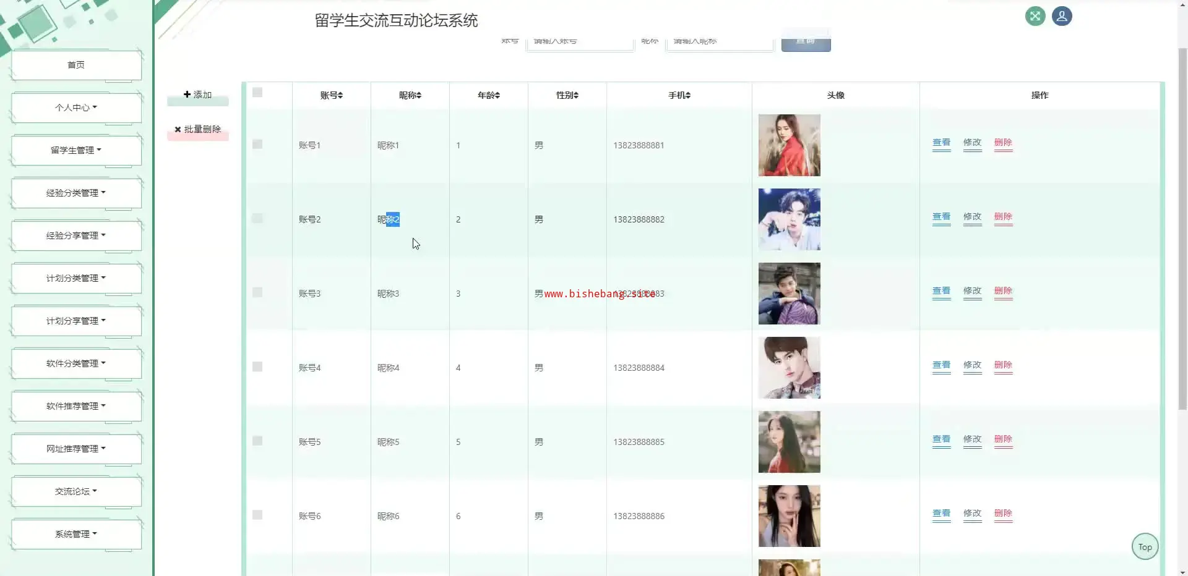Open the 交流论坛 sidebar menu item
The height and width of the screenshot is (576, 1188).
coord(76,491)
